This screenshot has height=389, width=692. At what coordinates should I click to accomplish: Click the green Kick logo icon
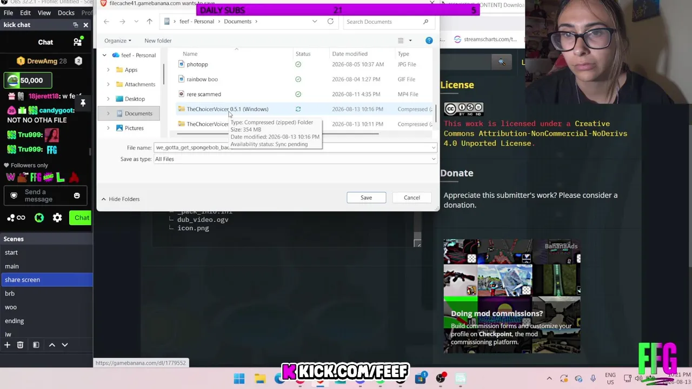tap(39, 218)
